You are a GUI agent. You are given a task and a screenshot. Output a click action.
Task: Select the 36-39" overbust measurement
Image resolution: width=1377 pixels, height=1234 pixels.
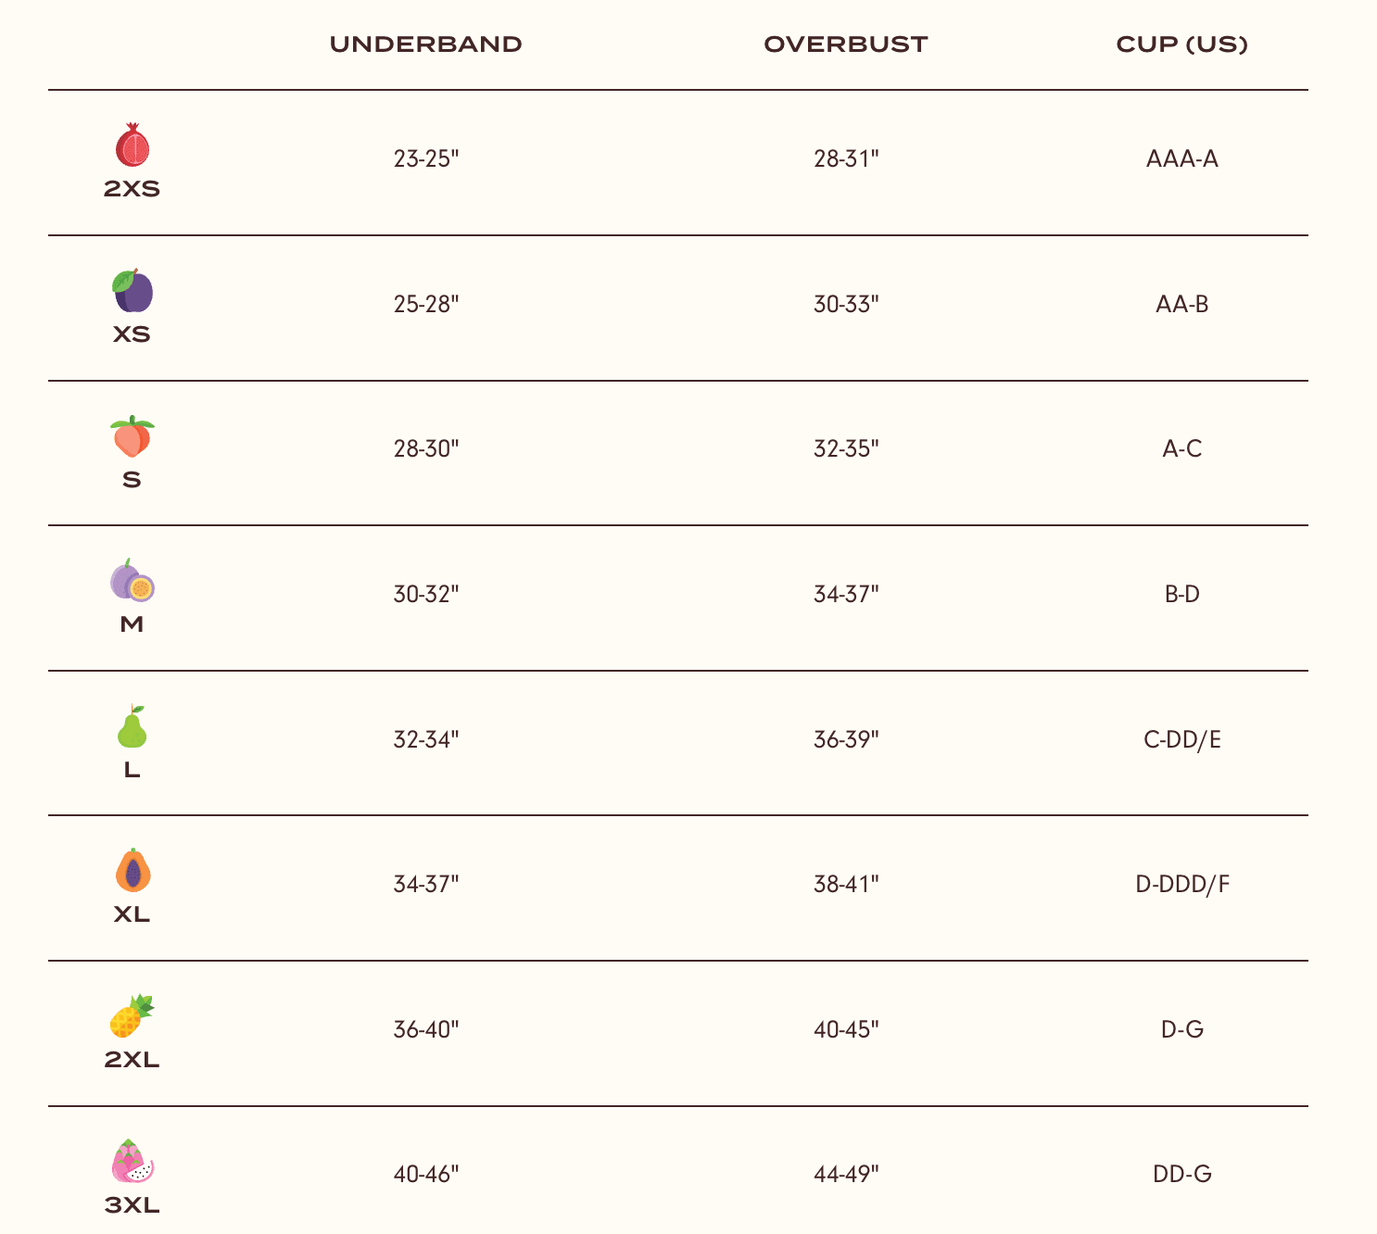(x=846, y=740)
